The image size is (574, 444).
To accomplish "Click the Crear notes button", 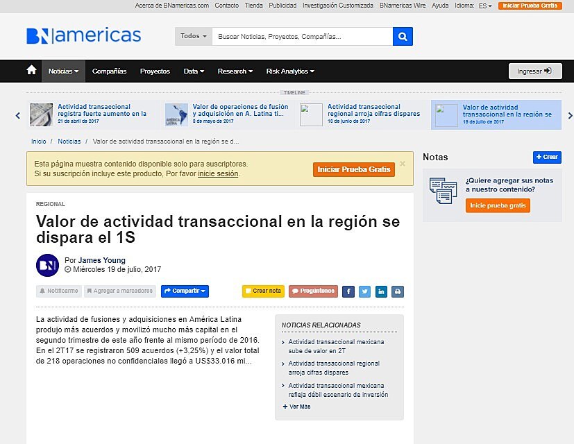I will [x=547, y=157].
